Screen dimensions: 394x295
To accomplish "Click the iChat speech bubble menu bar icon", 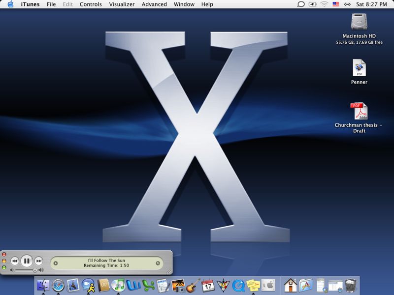I will [301, 4].
